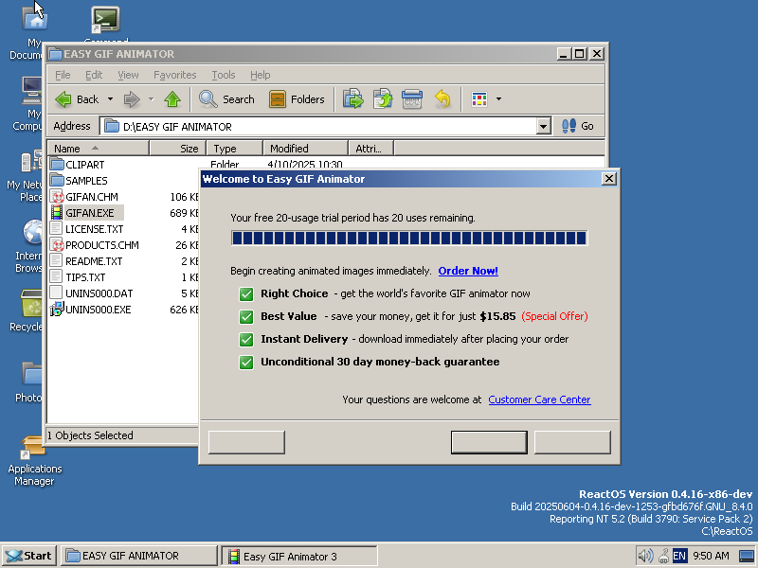Expand the Address bar dropdown
758x568 pixels.
pyautogui.click(x=543, y=127)
